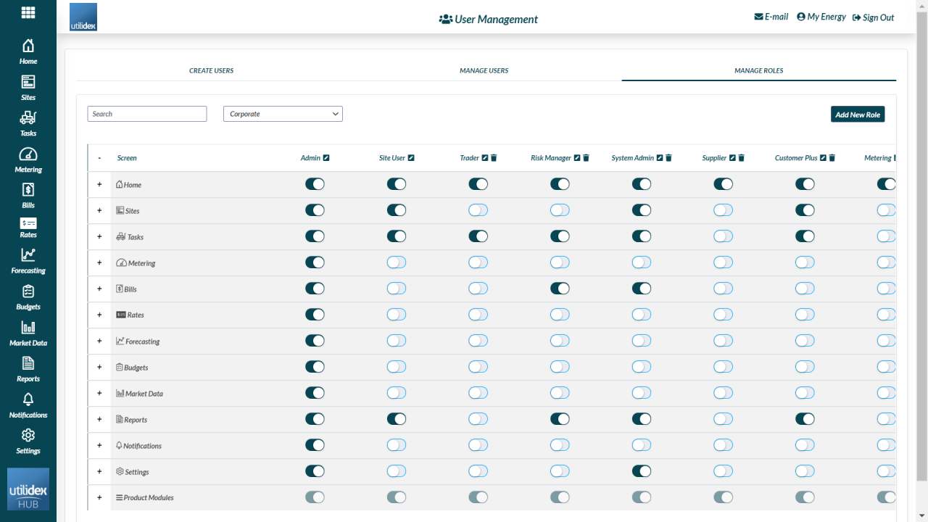Expand the Reports screen row
This screenshot has height=522, width=928.
point(99,419)
